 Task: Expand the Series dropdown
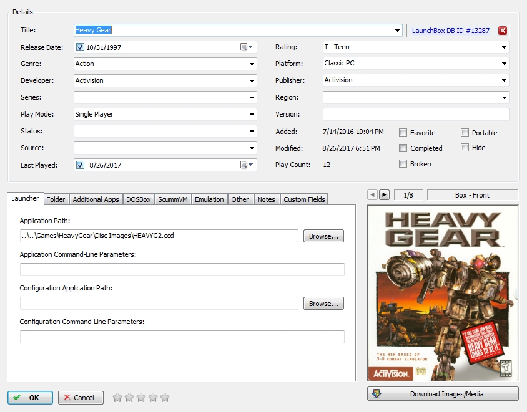pyautogui.click(x=252, y=97)
